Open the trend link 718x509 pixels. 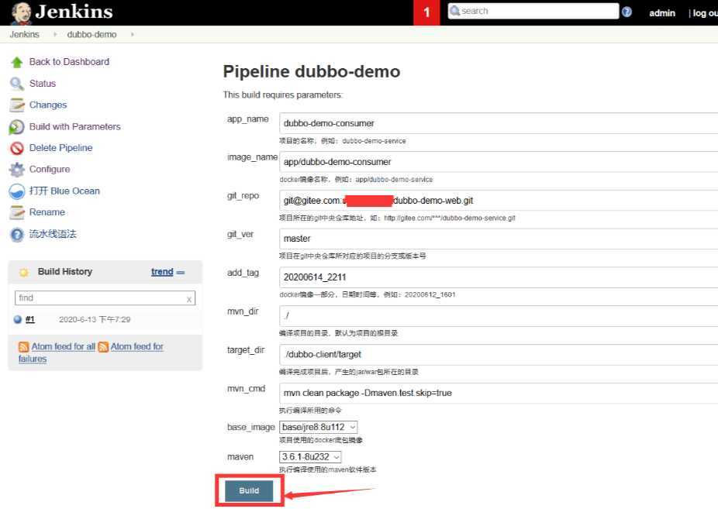[x=162, y=272]
